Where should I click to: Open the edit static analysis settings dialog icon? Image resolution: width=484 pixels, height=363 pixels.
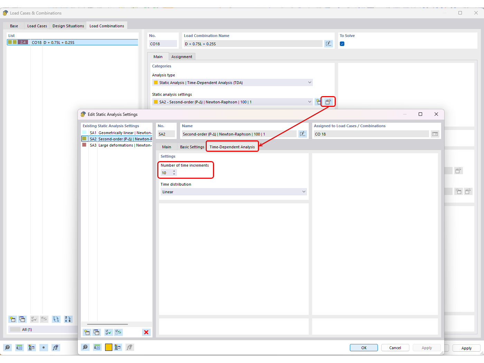(x=328, y=101)
